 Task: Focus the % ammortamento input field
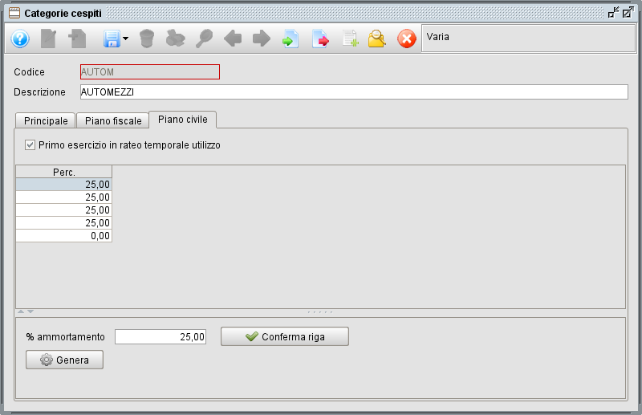point(160,337)
